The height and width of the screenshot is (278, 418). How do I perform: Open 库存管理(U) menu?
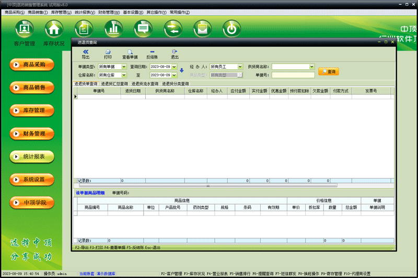[61, 12]
